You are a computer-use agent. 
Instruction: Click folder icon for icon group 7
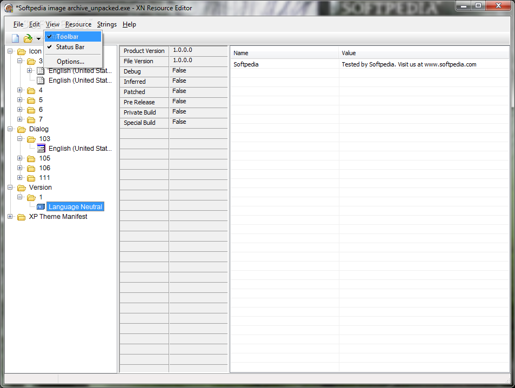click(31, 119)
